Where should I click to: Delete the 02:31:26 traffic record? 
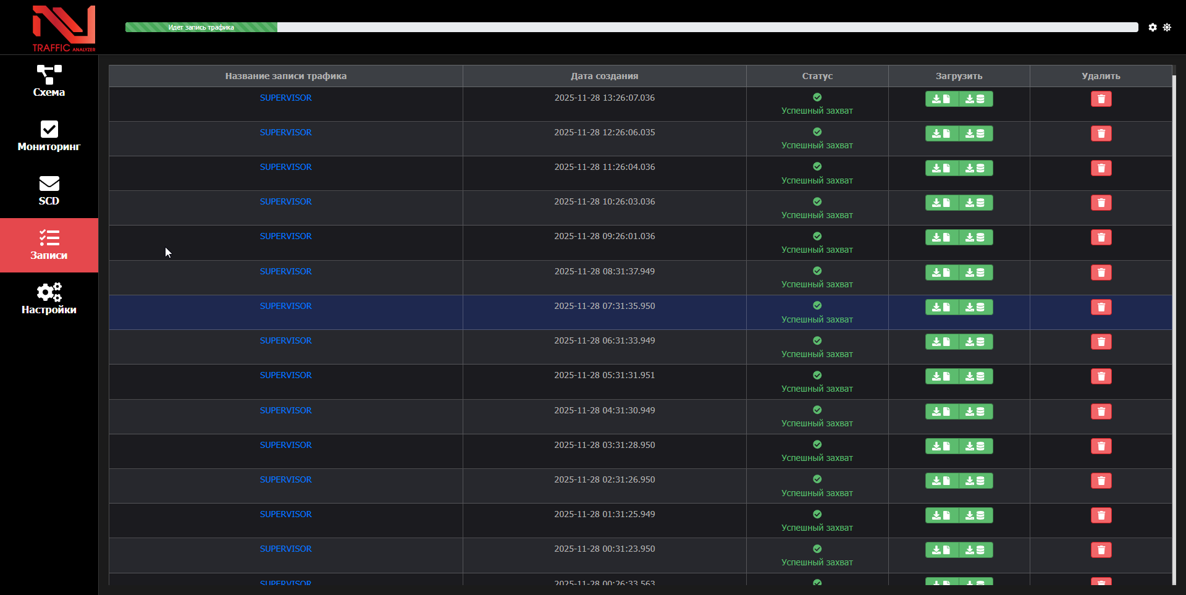tap(1101, 481)
